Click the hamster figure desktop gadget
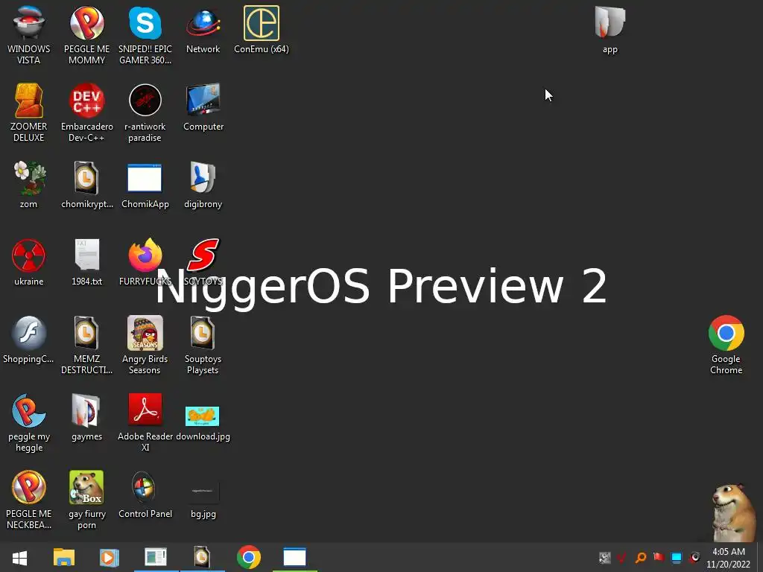Screen dimensions: 763x572 pos(734,512)
